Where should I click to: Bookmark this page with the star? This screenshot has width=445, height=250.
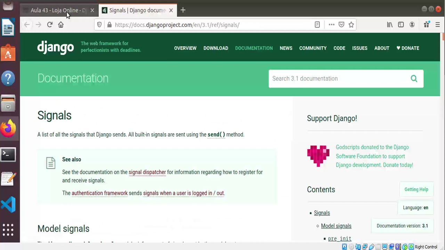[351, 25]
